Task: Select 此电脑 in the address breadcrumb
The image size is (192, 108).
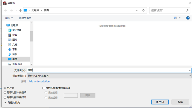Action: coord(35,10)
